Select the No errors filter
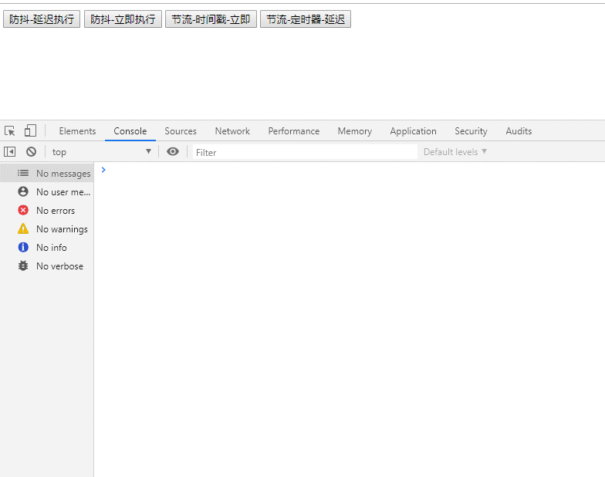Viewport: 605px width, 477px height. [x=55, y=211]
